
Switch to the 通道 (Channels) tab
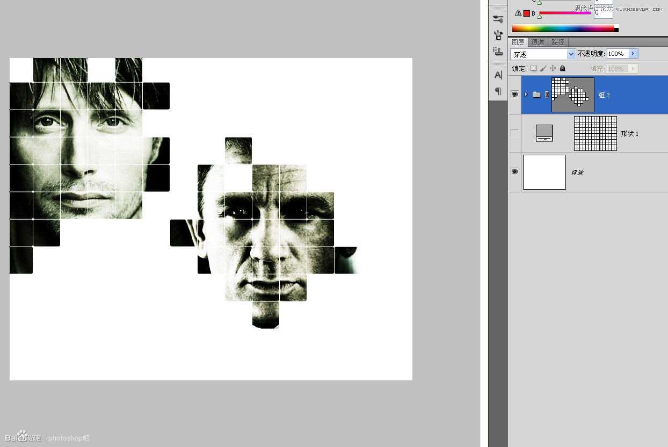click(x=538, y=42)
